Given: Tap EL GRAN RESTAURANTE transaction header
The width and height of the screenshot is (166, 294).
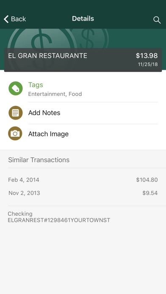Looking at the screenshot, I should [83, 60].
